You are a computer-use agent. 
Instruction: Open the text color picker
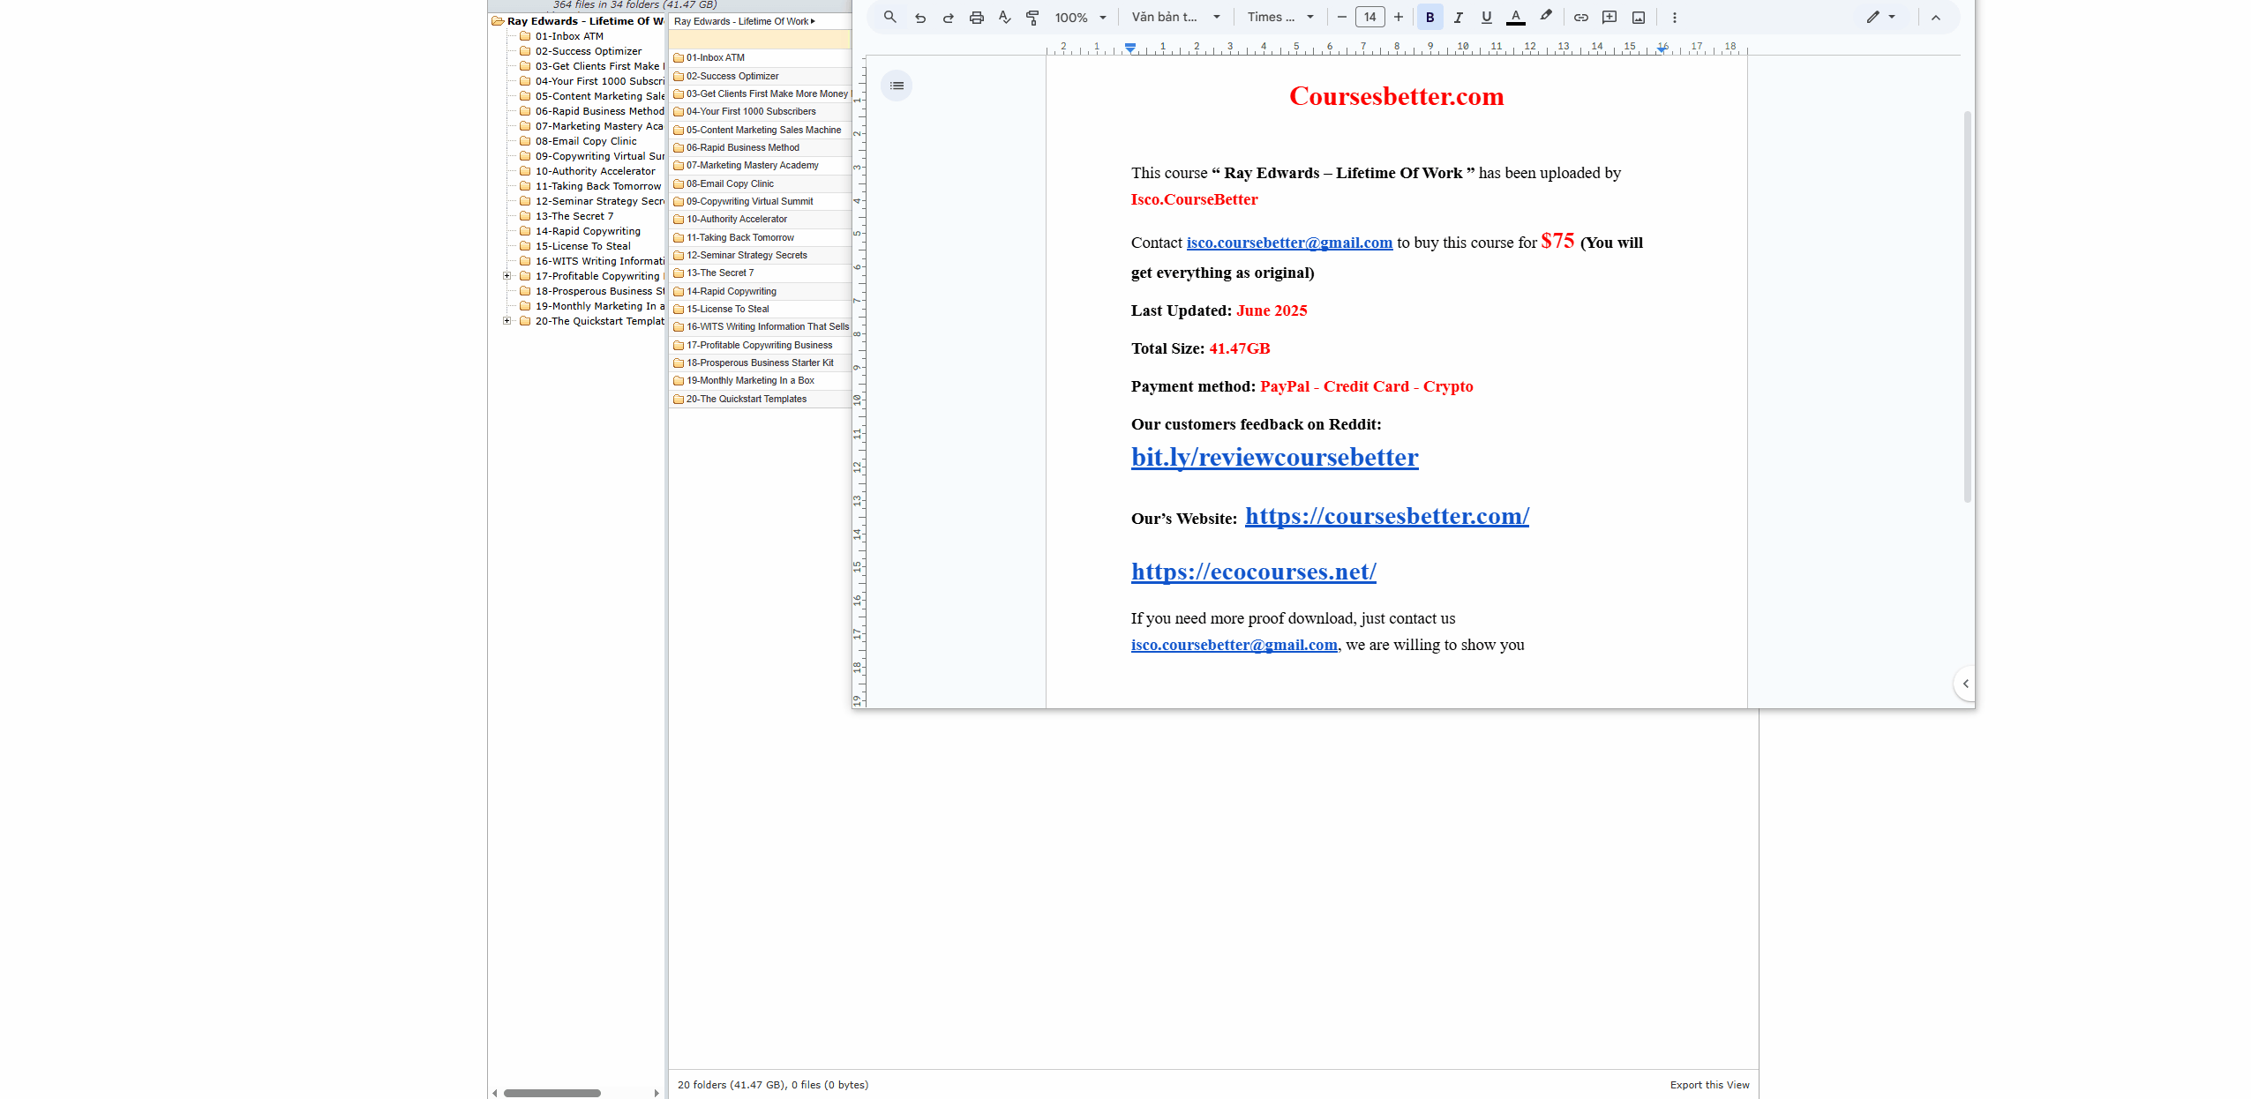click(x=1515, y=18)
